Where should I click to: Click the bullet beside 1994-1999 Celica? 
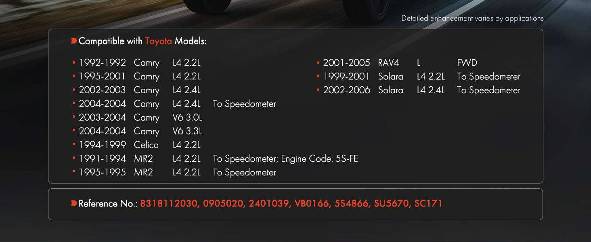point(74,145)
